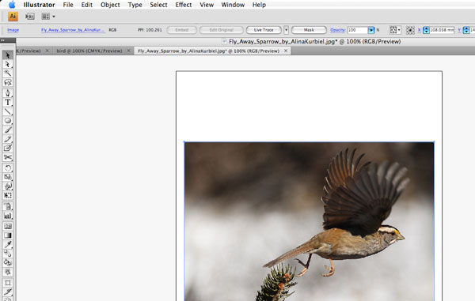Screen dimensions: 475x301
Task: Select the Pencil tool
Action: click(8, 139)
